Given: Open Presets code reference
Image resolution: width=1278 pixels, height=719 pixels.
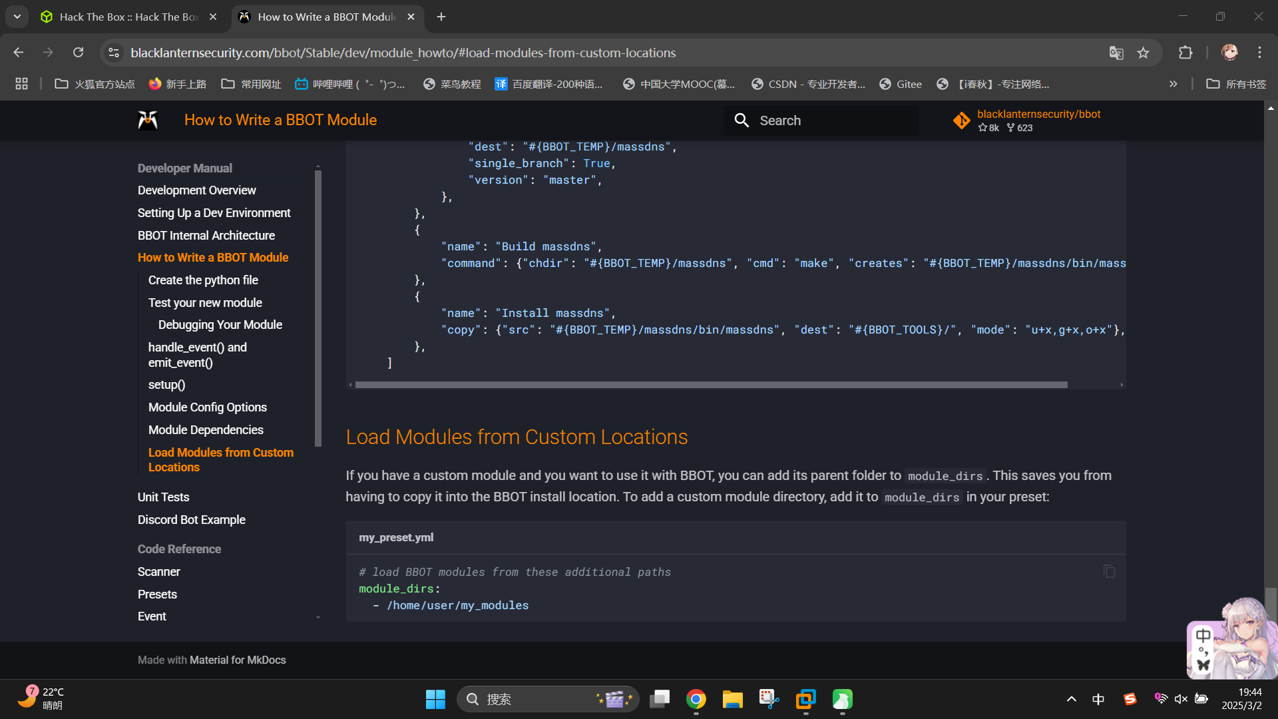Looking at the screenshot, I should (x=157, y=595).
